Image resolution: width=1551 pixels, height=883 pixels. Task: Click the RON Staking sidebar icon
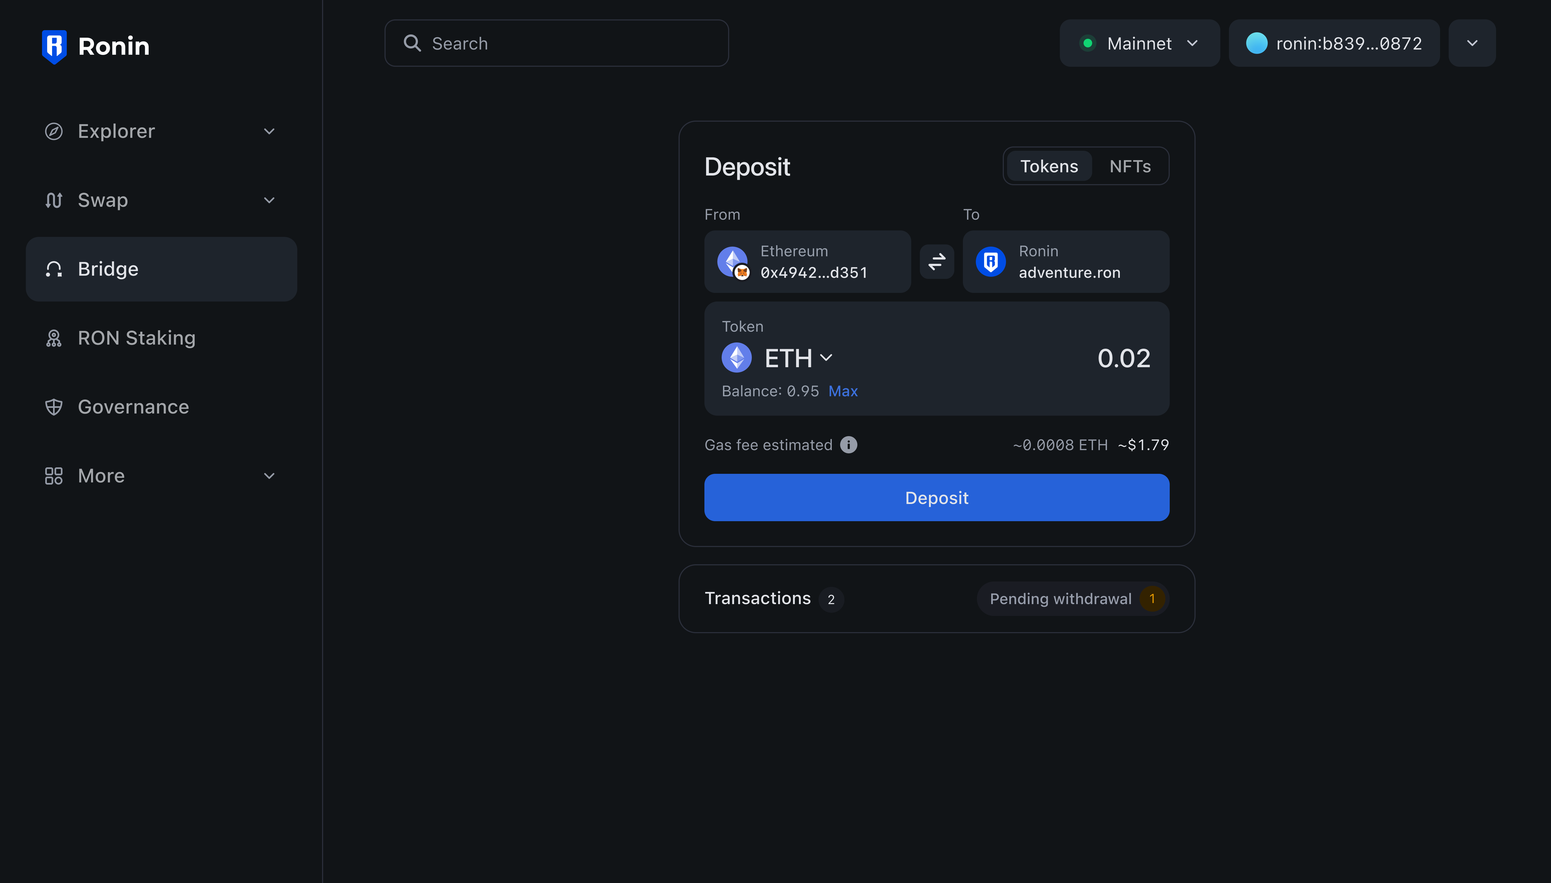coord(53,338)
